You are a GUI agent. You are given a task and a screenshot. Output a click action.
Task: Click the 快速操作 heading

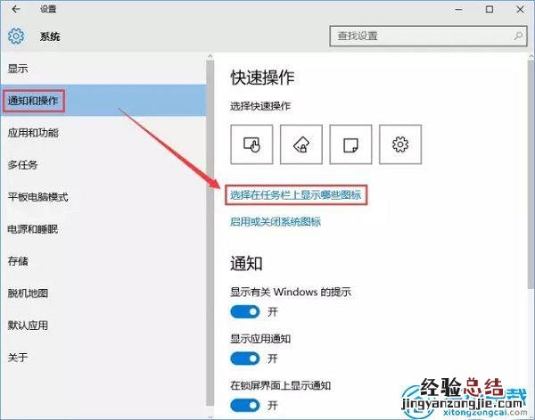tap(262, 78)
